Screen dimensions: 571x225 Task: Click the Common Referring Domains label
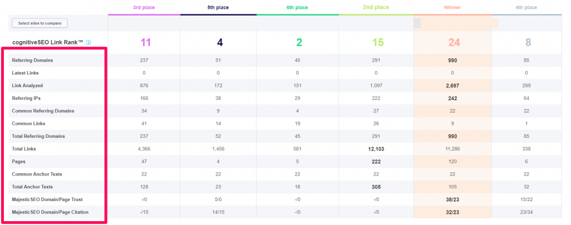(x=43, y=111)
